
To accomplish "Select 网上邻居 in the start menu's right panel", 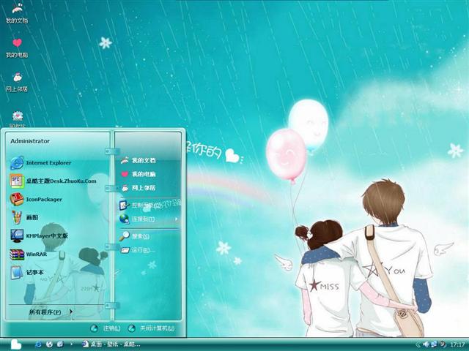I will pyautogui.click(x=138, y=188).
